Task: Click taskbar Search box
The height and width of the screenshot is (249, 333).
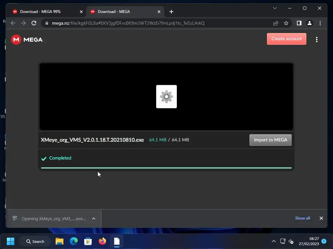Action: 35,241
